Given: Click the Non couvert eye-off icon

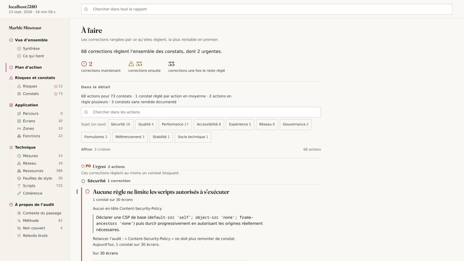Looking at the screenshot, I should click(x=19, y=228).
